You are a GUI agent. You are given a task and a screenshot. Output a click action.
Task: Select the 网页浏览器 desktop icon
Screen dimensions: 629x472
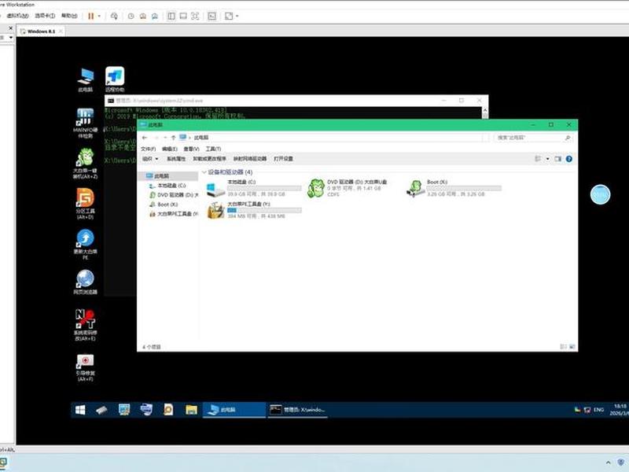(x=86, y=282)
